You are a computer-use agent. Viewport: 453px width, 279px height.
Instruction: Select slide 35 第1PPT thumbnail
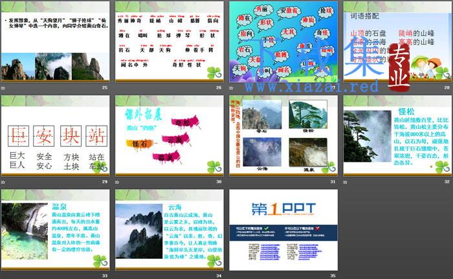click(x=283, y=230)
